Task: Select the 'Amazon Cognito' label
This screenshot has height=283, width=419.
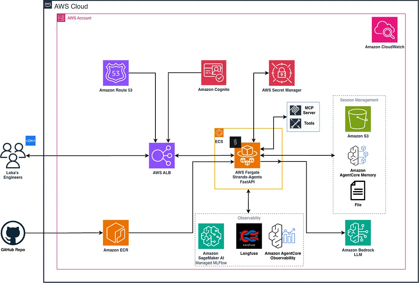Action: 214,90
